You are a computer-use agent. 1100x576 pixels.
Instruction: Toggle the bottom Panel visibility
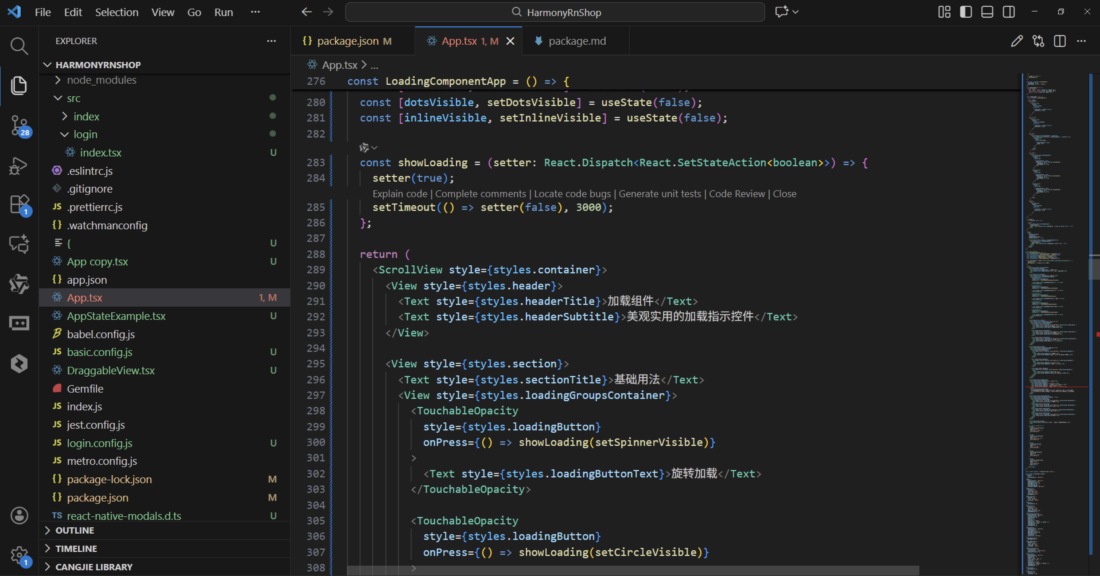click(x=987, y=12)
